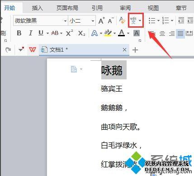
Task: Expand the strikethrough options dropdown arrow
Action: tap(61, 33)
